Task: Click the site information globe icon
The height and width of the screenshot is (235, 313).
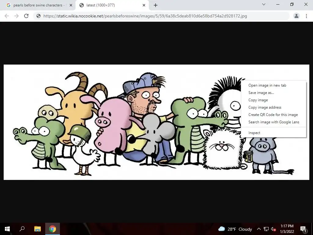Action: coord(39,16)
